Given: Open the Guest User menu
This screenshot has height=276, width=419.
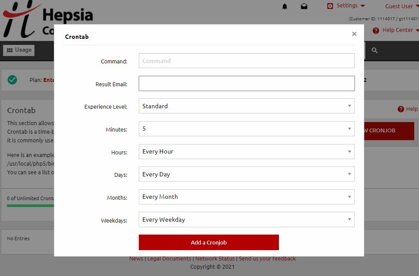Looking at the screenshot, I should click(x=401, y=6).
